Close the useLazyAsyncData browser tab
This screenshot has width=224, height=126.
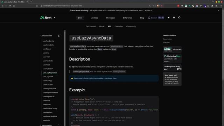(x=27, y=2)
